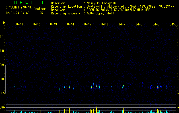The height and width of the screenshot is (113, 179).
Task: Click the 0.8 kHz frequency label
Action: click(2, 79)
